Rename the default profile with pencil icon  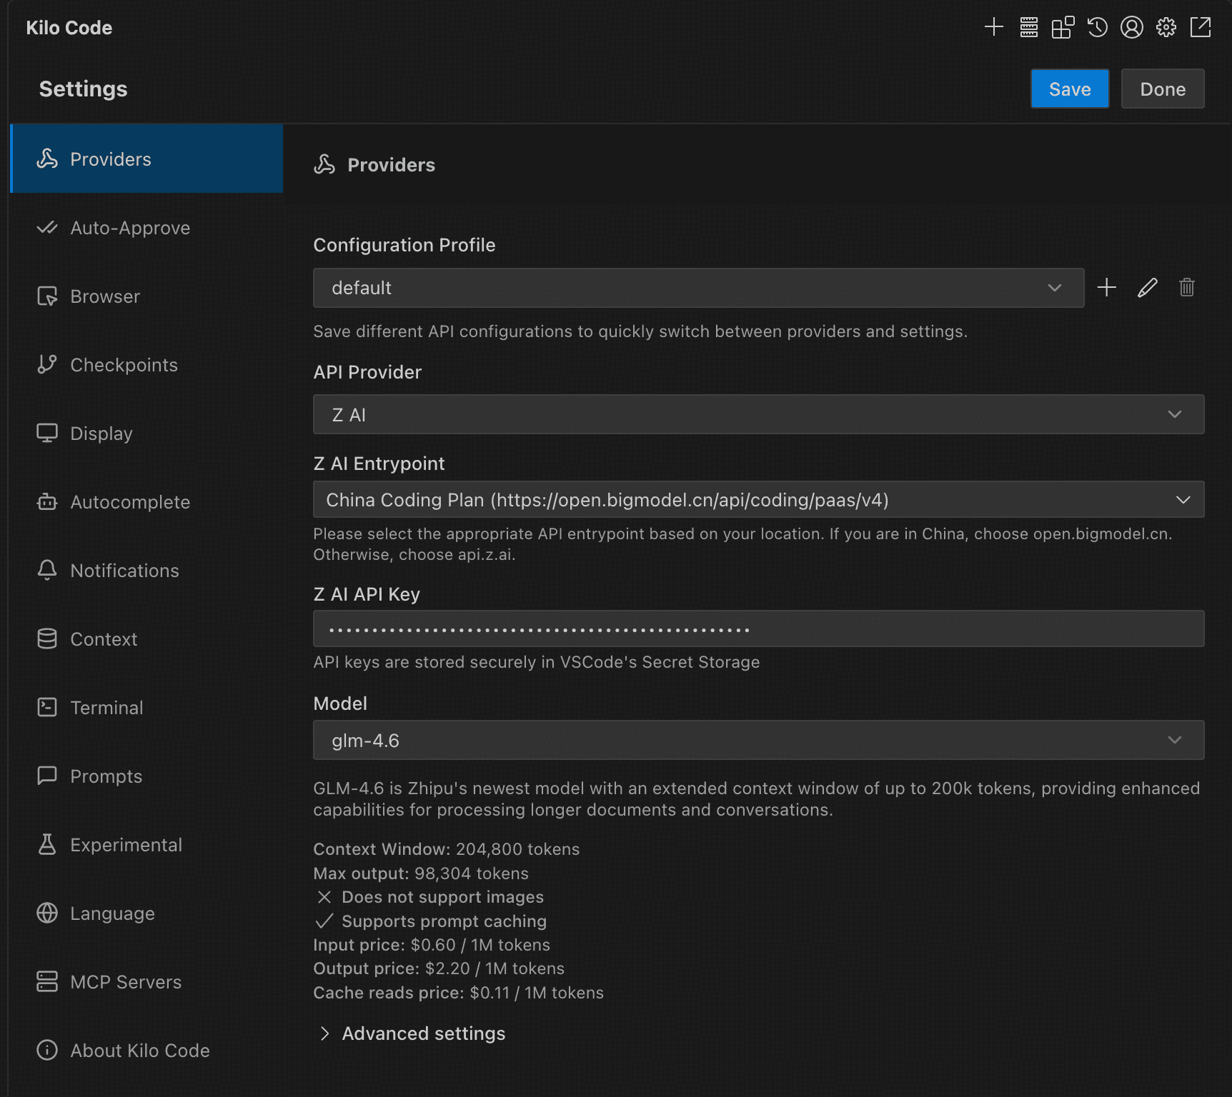[1147, 288]
